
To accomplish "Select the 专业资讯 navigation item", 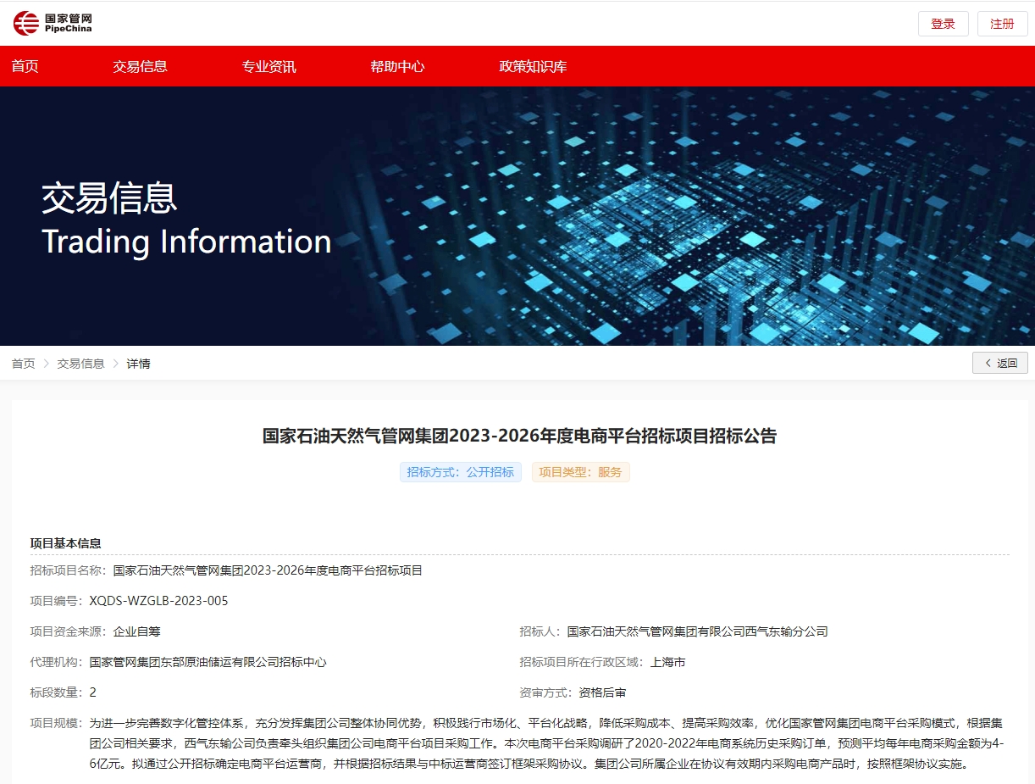I will tap(268, 66).
